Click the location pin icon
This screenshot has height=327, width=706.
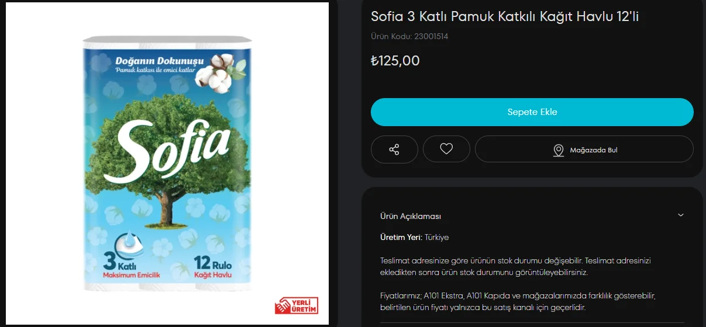559,151
